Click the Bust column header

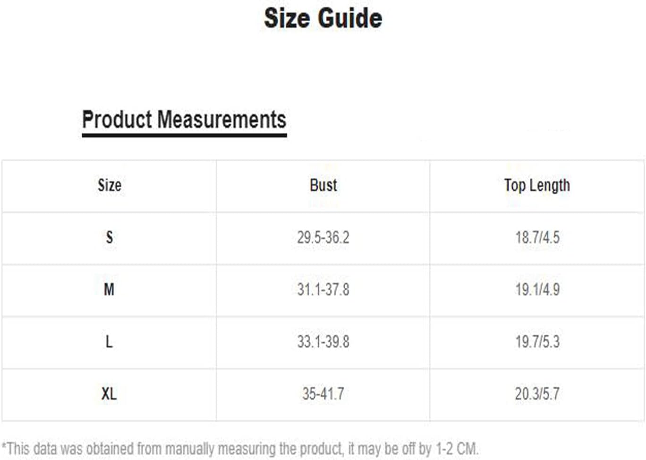323,185
